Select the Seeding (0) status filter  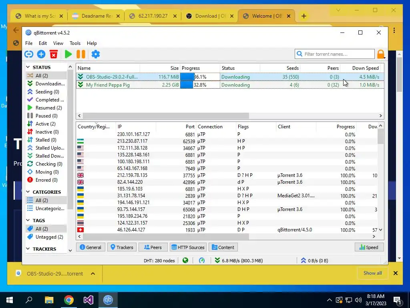click(x=46, y=92)
